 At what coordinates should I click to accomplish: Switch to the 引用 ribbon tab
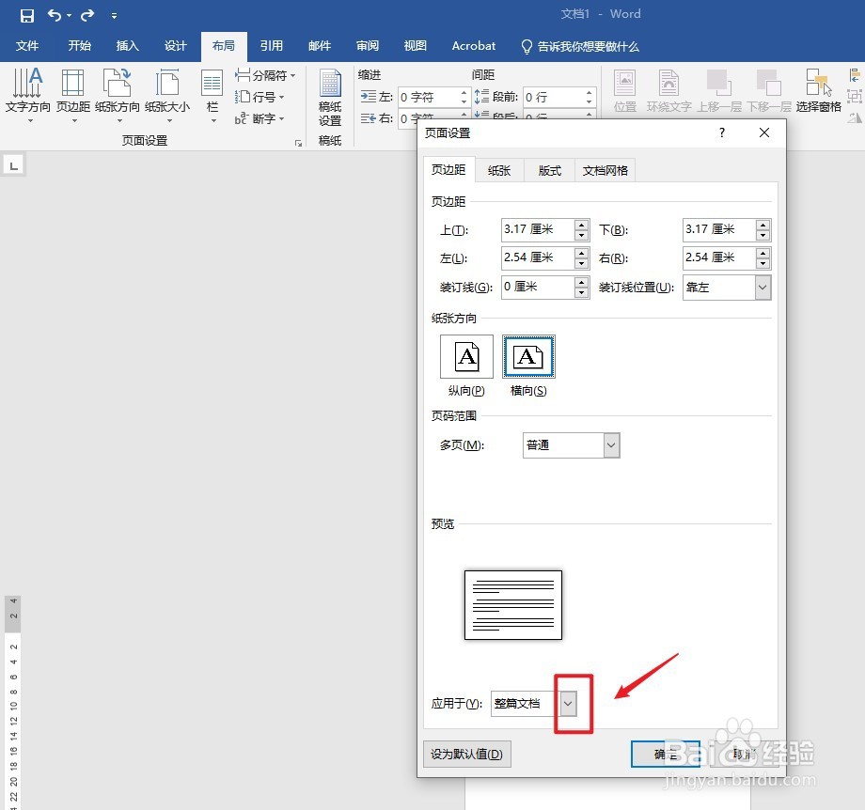tap(272, 46)
